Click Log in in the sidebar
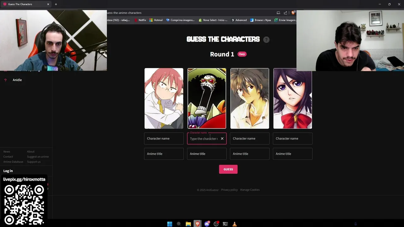This screenshot has width=404, height=227. pos(8,171)
